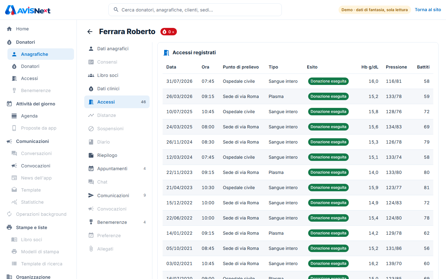Click the Hb value 15,9
The image size is (446, 279).
373,188
